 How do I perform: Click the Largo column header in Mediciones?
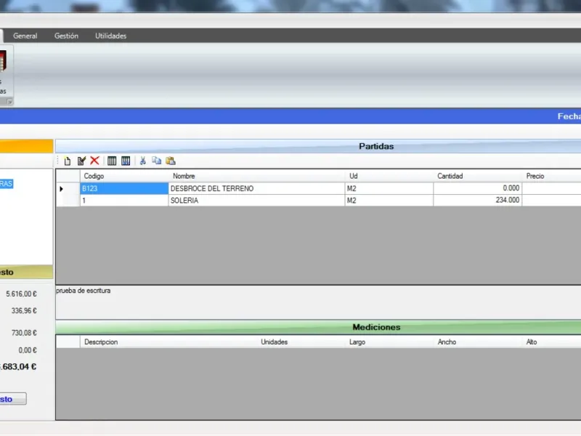[x=389, y=342]
